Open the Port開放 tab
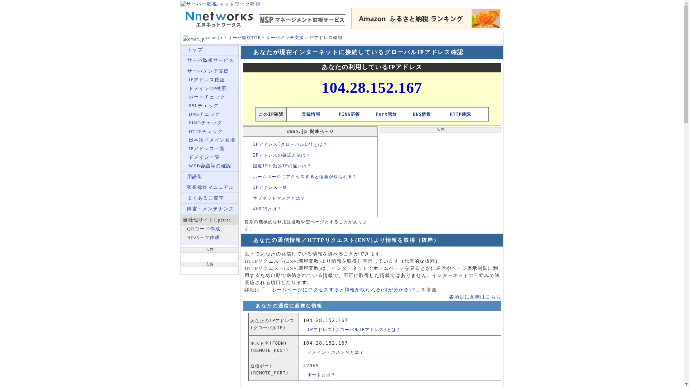The height and width of the screenshot is (387, 689). 386,114
